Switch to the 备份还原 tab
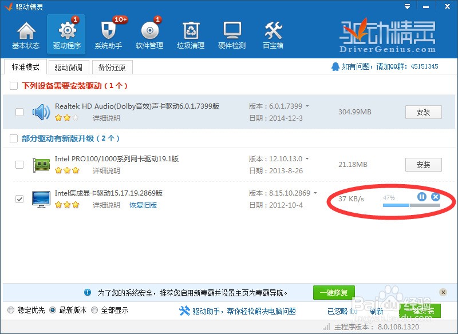Image resolution: width=458 pixels, height=334 pixels. [x=112, y=67]
